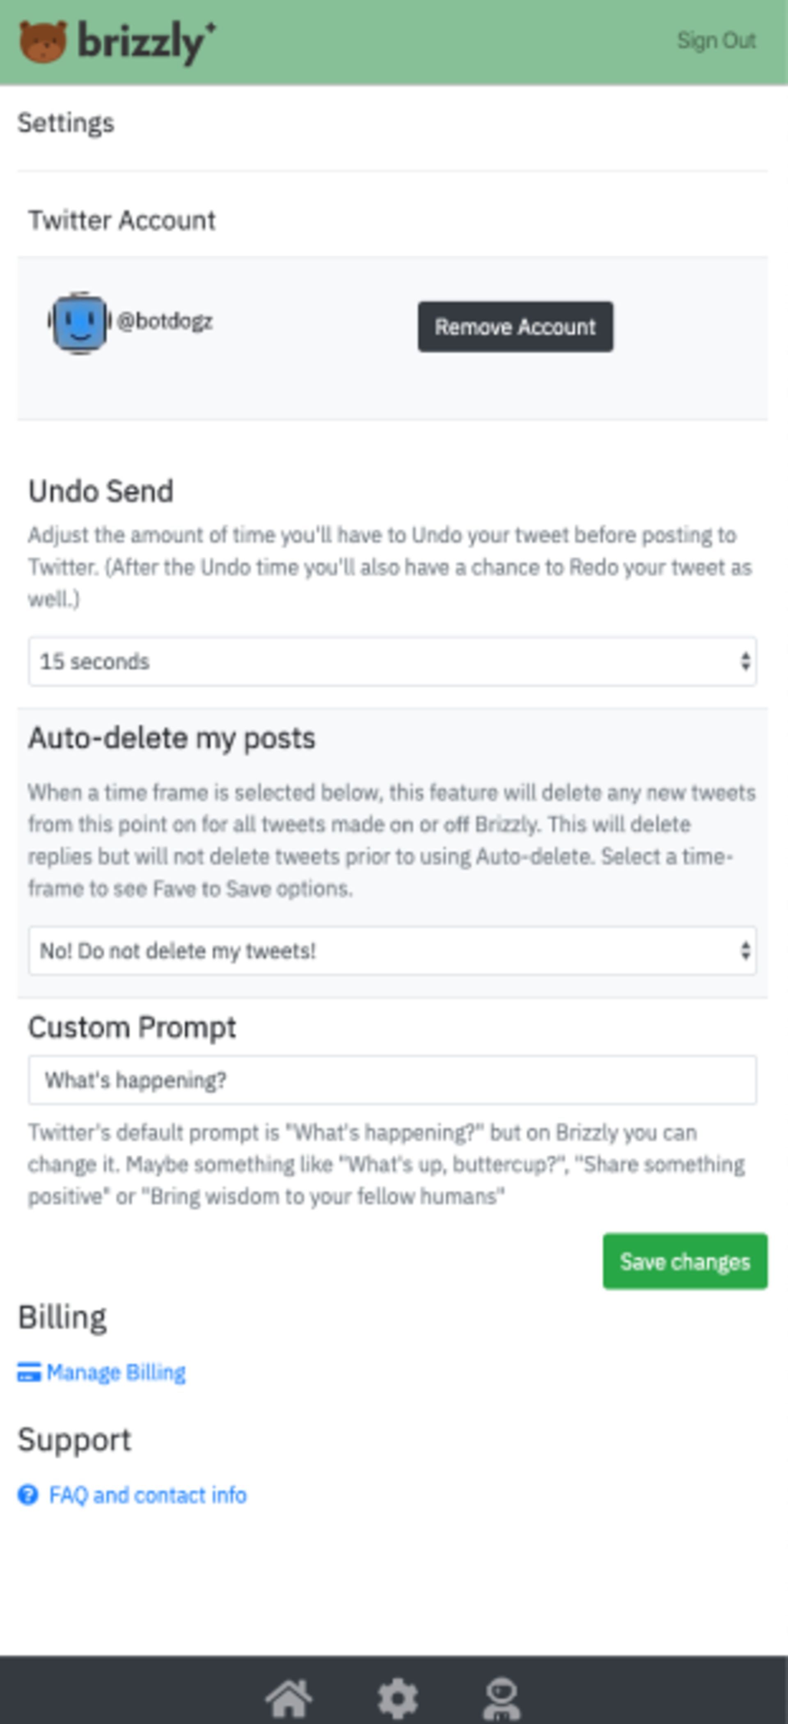This screenshot has height=1724, width=788.
Task: Select the gear settings icon in bottom bar
Action: (x=397, y=1698)
